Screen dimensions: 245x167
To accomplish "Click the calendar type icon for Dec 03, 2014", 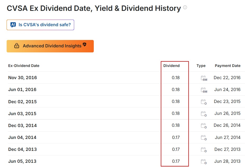I will click(204, 126).
